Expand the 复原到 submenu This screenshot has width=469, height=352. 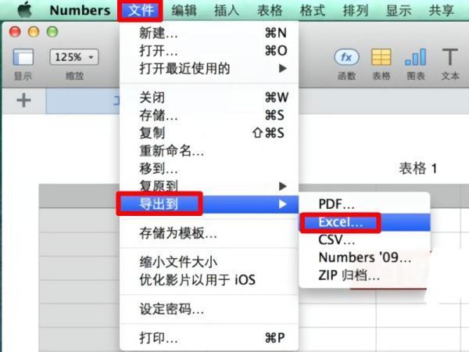click(x=209, y=186)
